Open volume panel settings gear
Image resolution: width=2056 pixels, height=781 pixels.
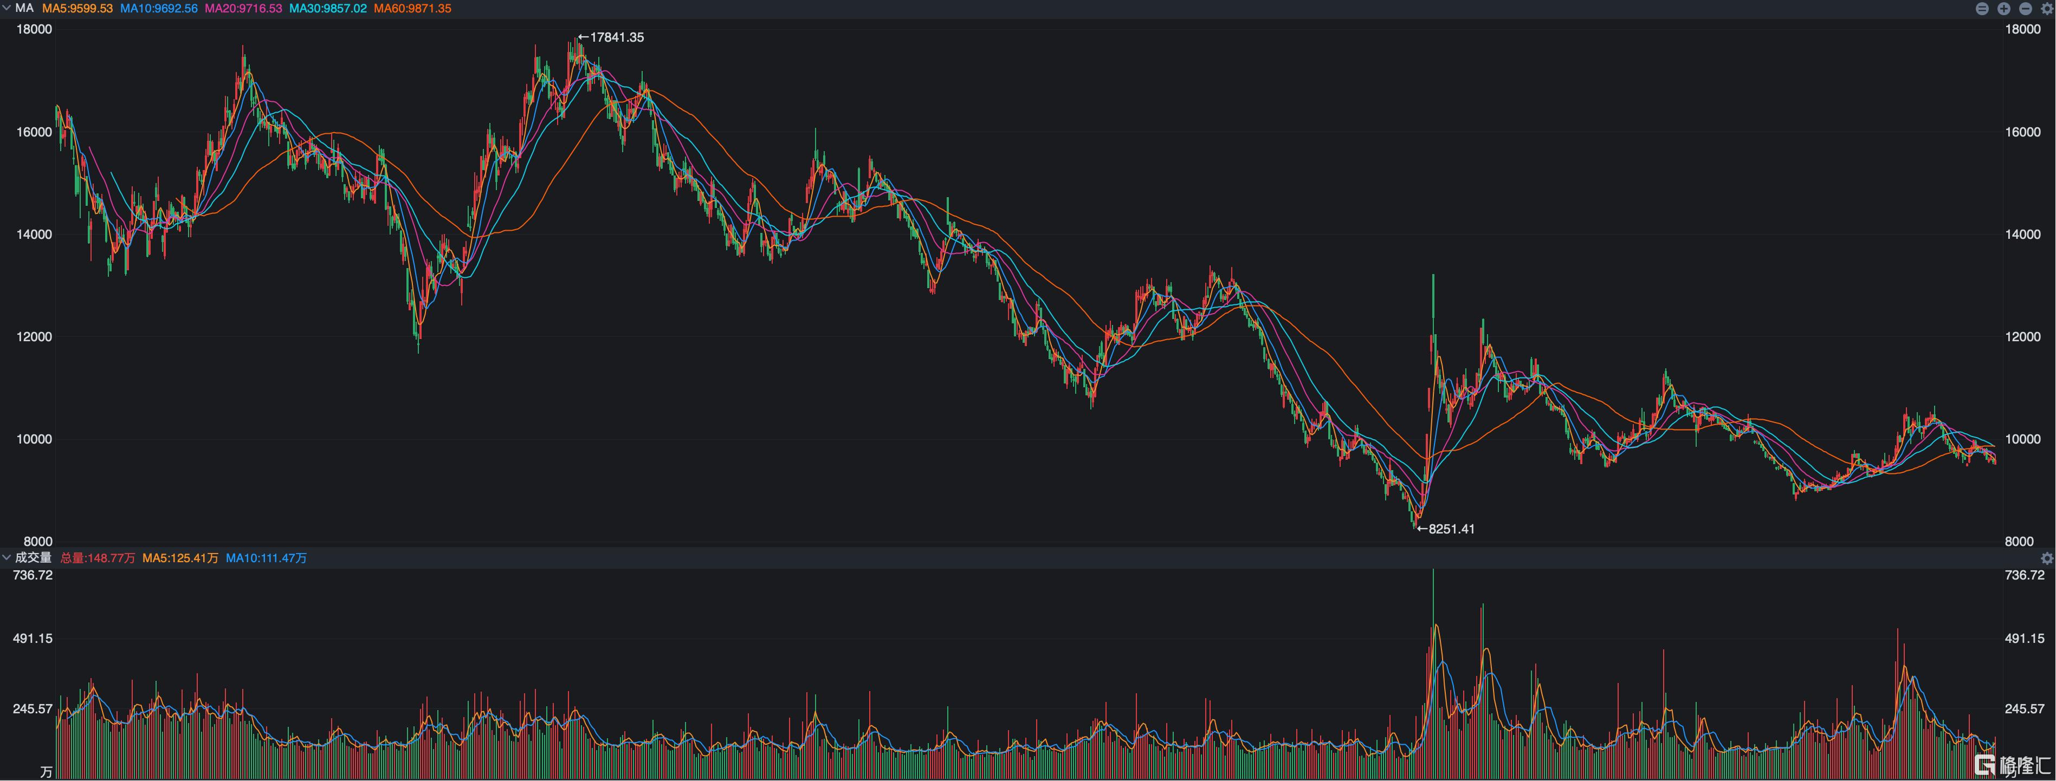(x=2046, y=558)
